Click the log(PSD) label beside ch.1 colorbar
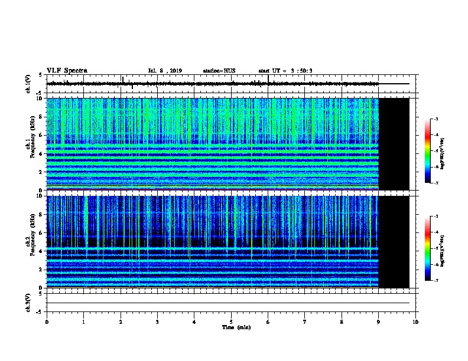This screenshot has height=361, width=468. pos(443,153)
